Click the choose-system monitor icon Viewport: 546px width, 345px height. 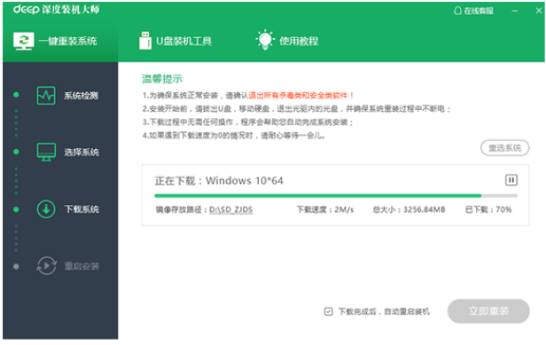(x=46, y=152)
